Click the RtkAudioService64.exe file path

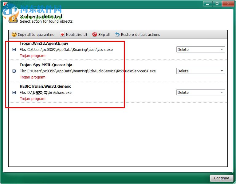click(88, 71)
